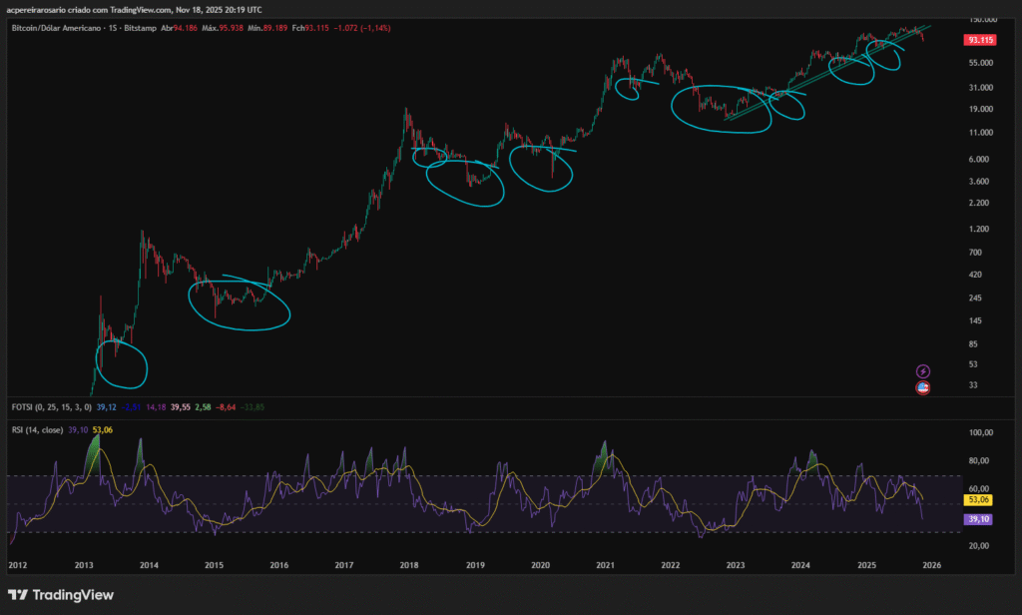Click the TradingView logo at bottom left
Image resolution: width=1022 pixels, height=615 pixels.
point(64,595)
